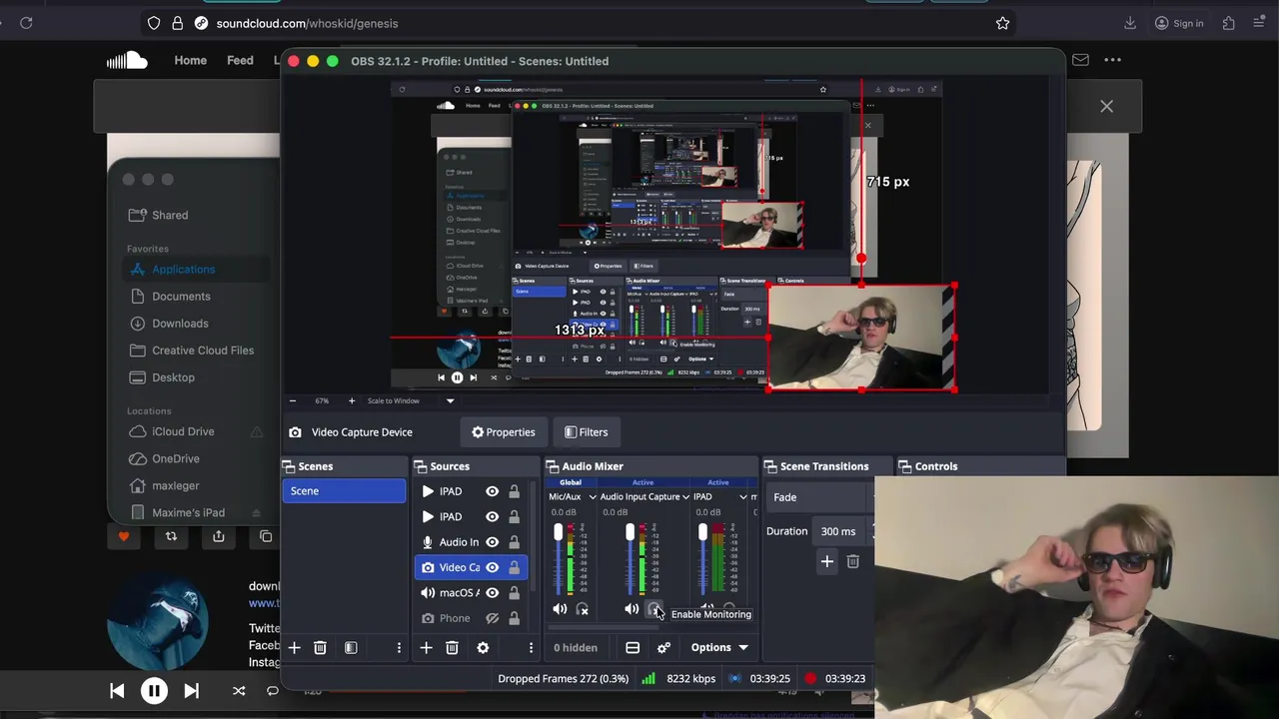
Task: Open Mic/Aux channel dropdown chevron
Action: [x=593, y=497]
